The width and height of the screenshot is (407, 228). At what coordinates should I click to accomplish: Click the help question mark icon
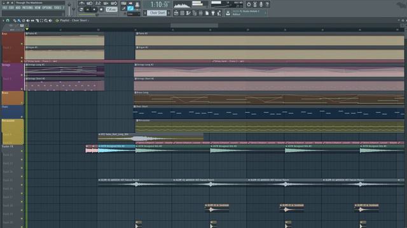tap(267, 4)
